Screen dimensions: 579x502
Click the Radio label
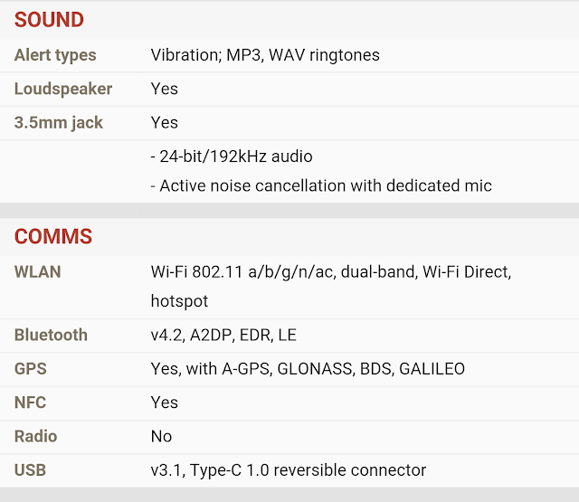pyautogui.click(x=35, y=436)
